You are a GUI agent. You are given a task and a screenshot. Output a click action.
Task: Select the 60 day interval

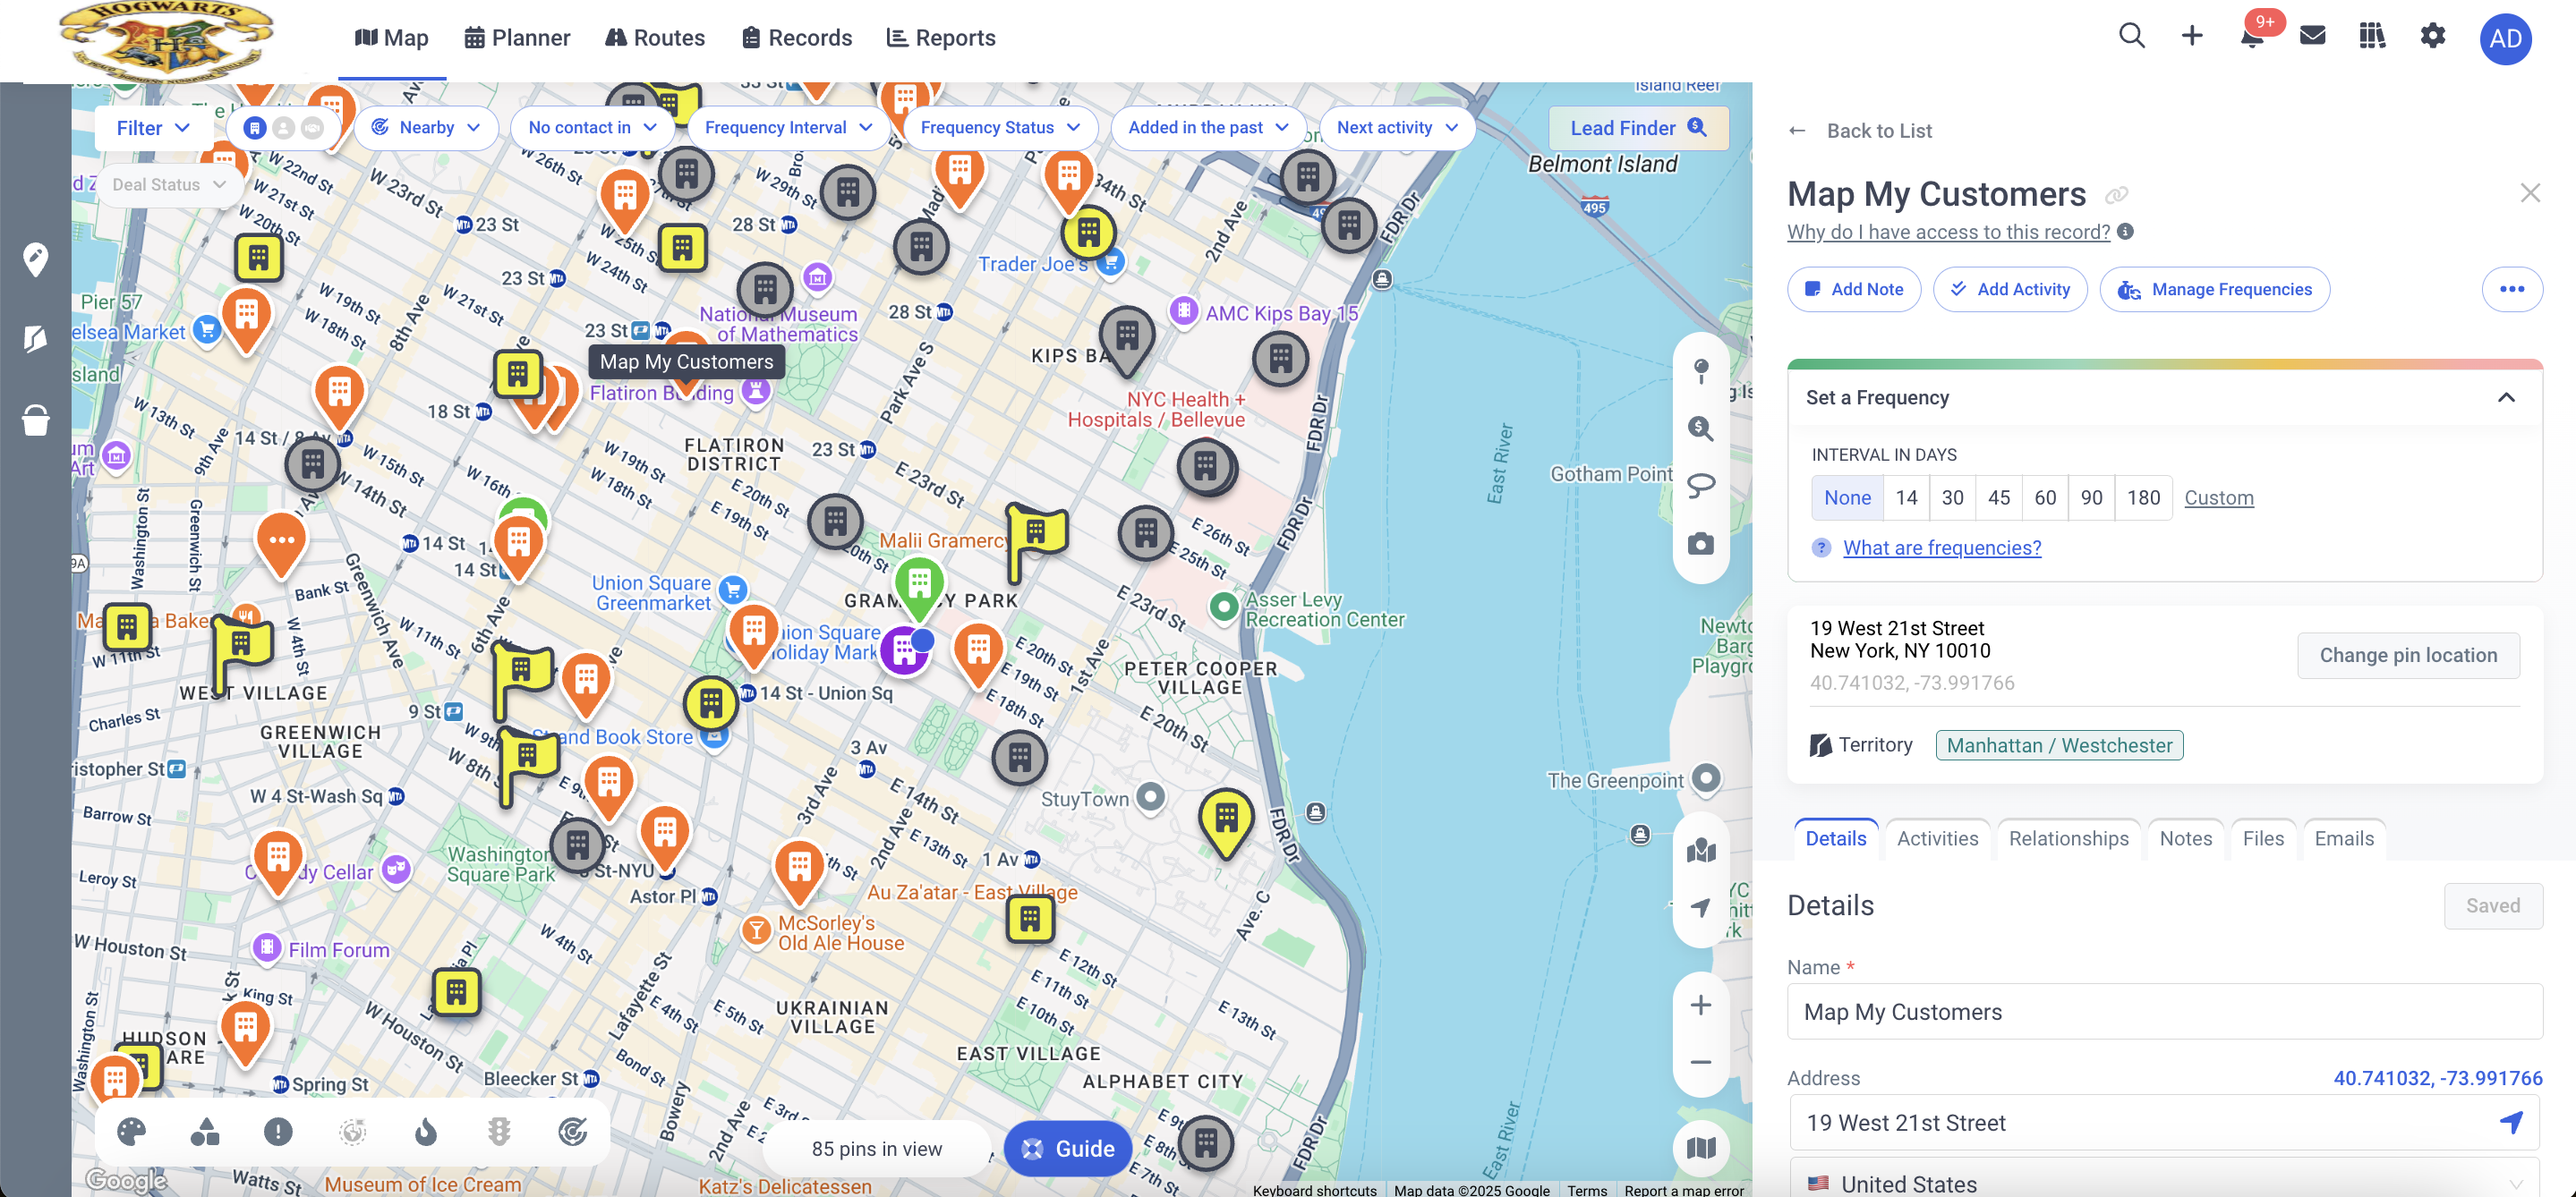(x=2045, y=497)
